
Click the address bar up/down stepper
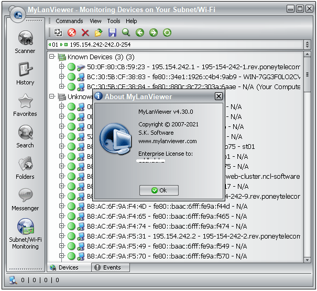(307, 45)
